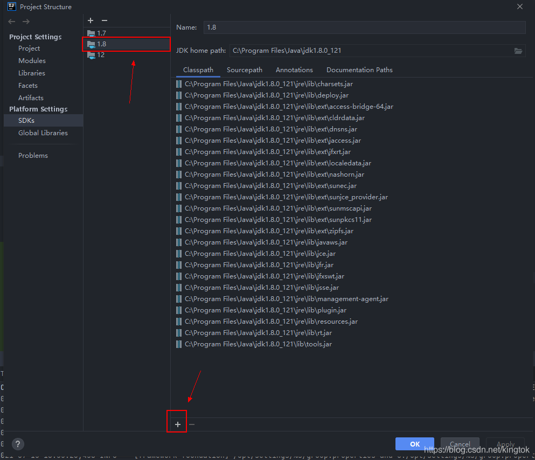Click the Apply button
The image size is (535, 460).
point(505,444)
